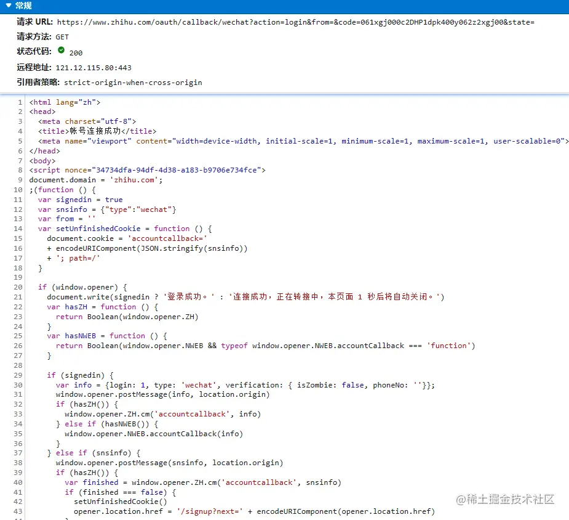This screenshot has width=569, height=520.
Task: Click line number 43 in gutter
Action: (18, 511)
